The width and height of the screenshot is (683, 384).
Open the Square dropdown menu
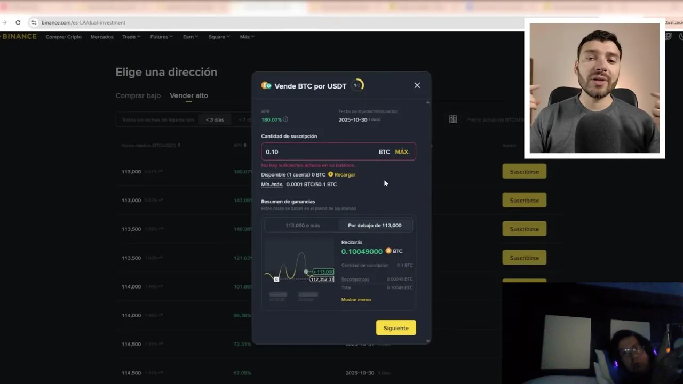point(219,37)
